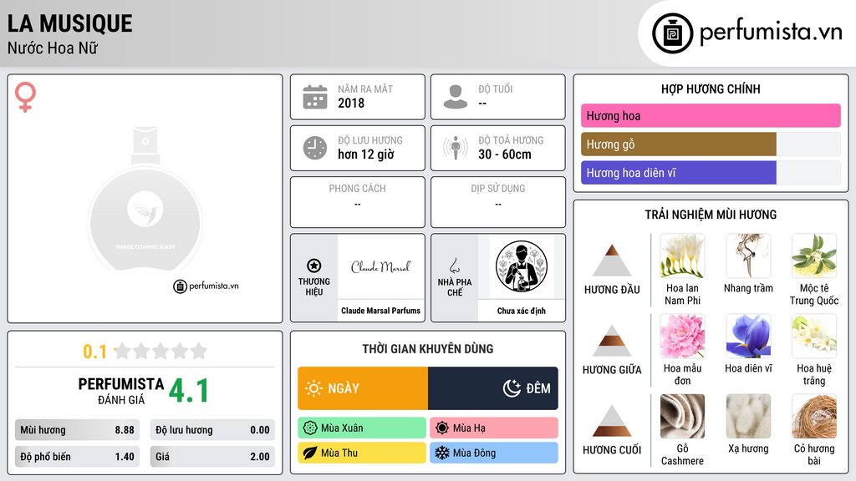
Task: Click the leaf icon for Mùa Thu
Action: pyautogui.click(x=310, y=453)
